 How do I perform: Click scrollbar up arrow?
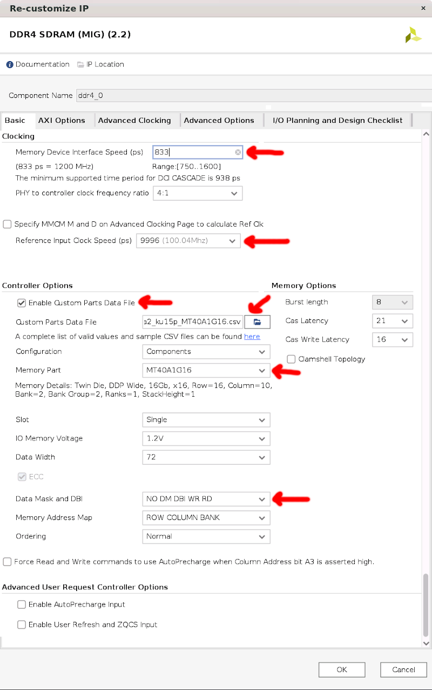click(x=426, y=134)
